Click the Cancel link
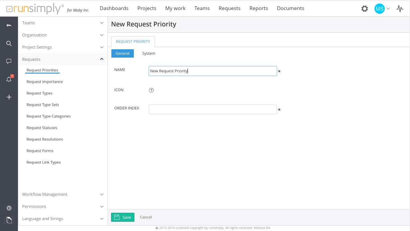 point(146,217)
